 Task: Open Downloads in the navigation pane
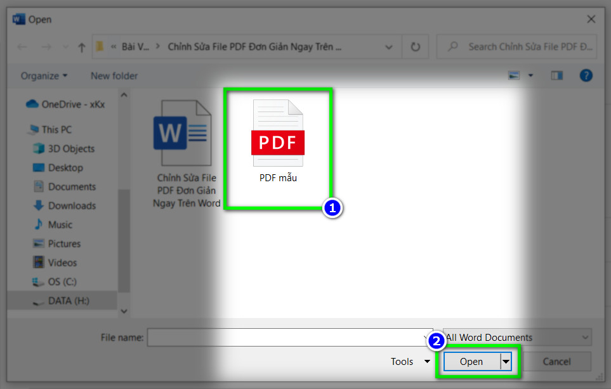64,206
